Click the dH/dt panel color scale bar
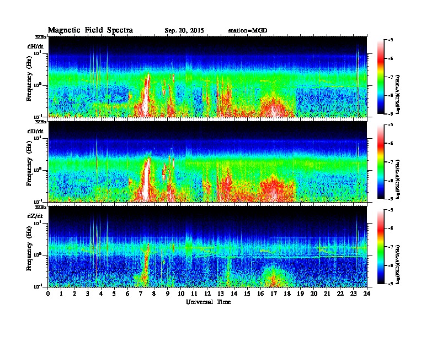Screen dimensions: 437x337 tap(381, 77)
